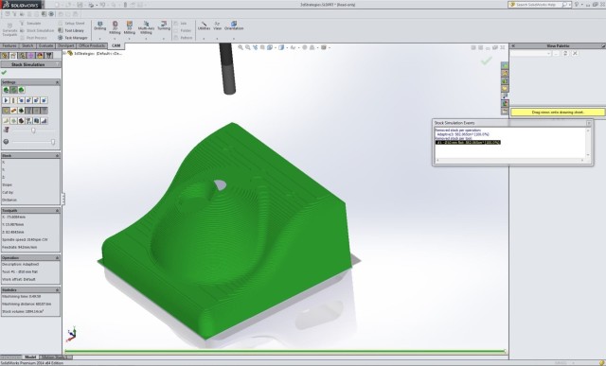Open the Task Manager
Screen dimensions: 606x366
point(73,38)
